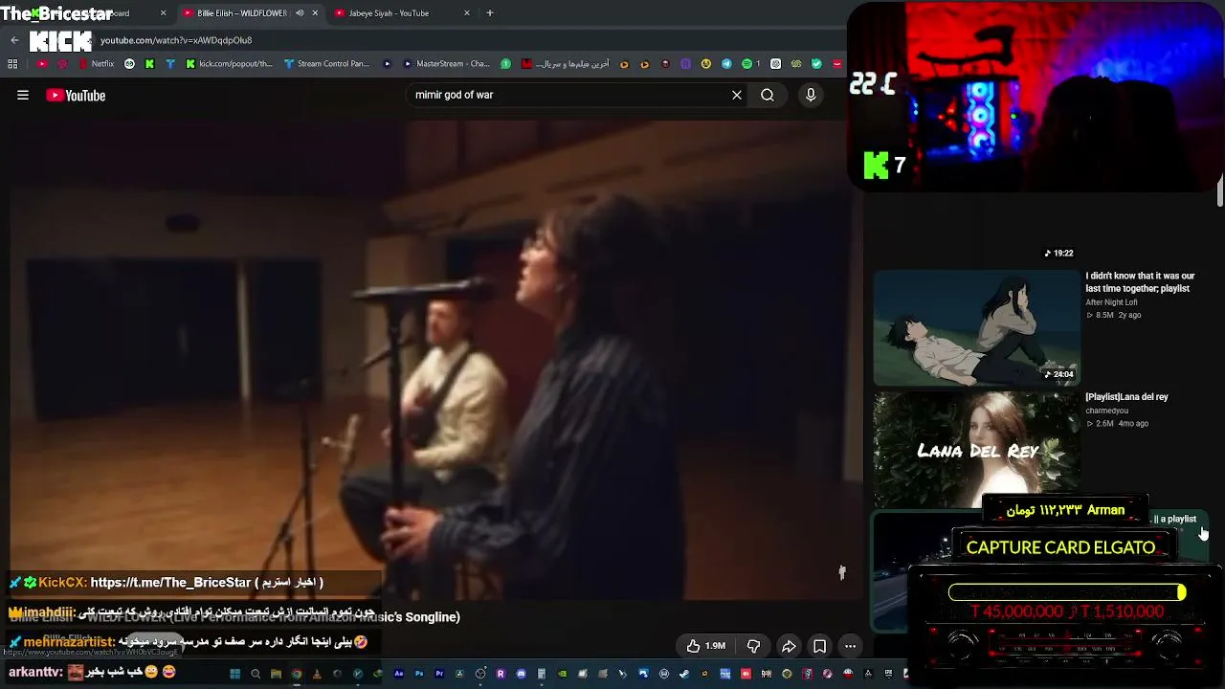Image resolution: width=1225 pixels, height=689 pixels.
Task: Close the Jabeye Siyah tab
Action: point(467,13)
